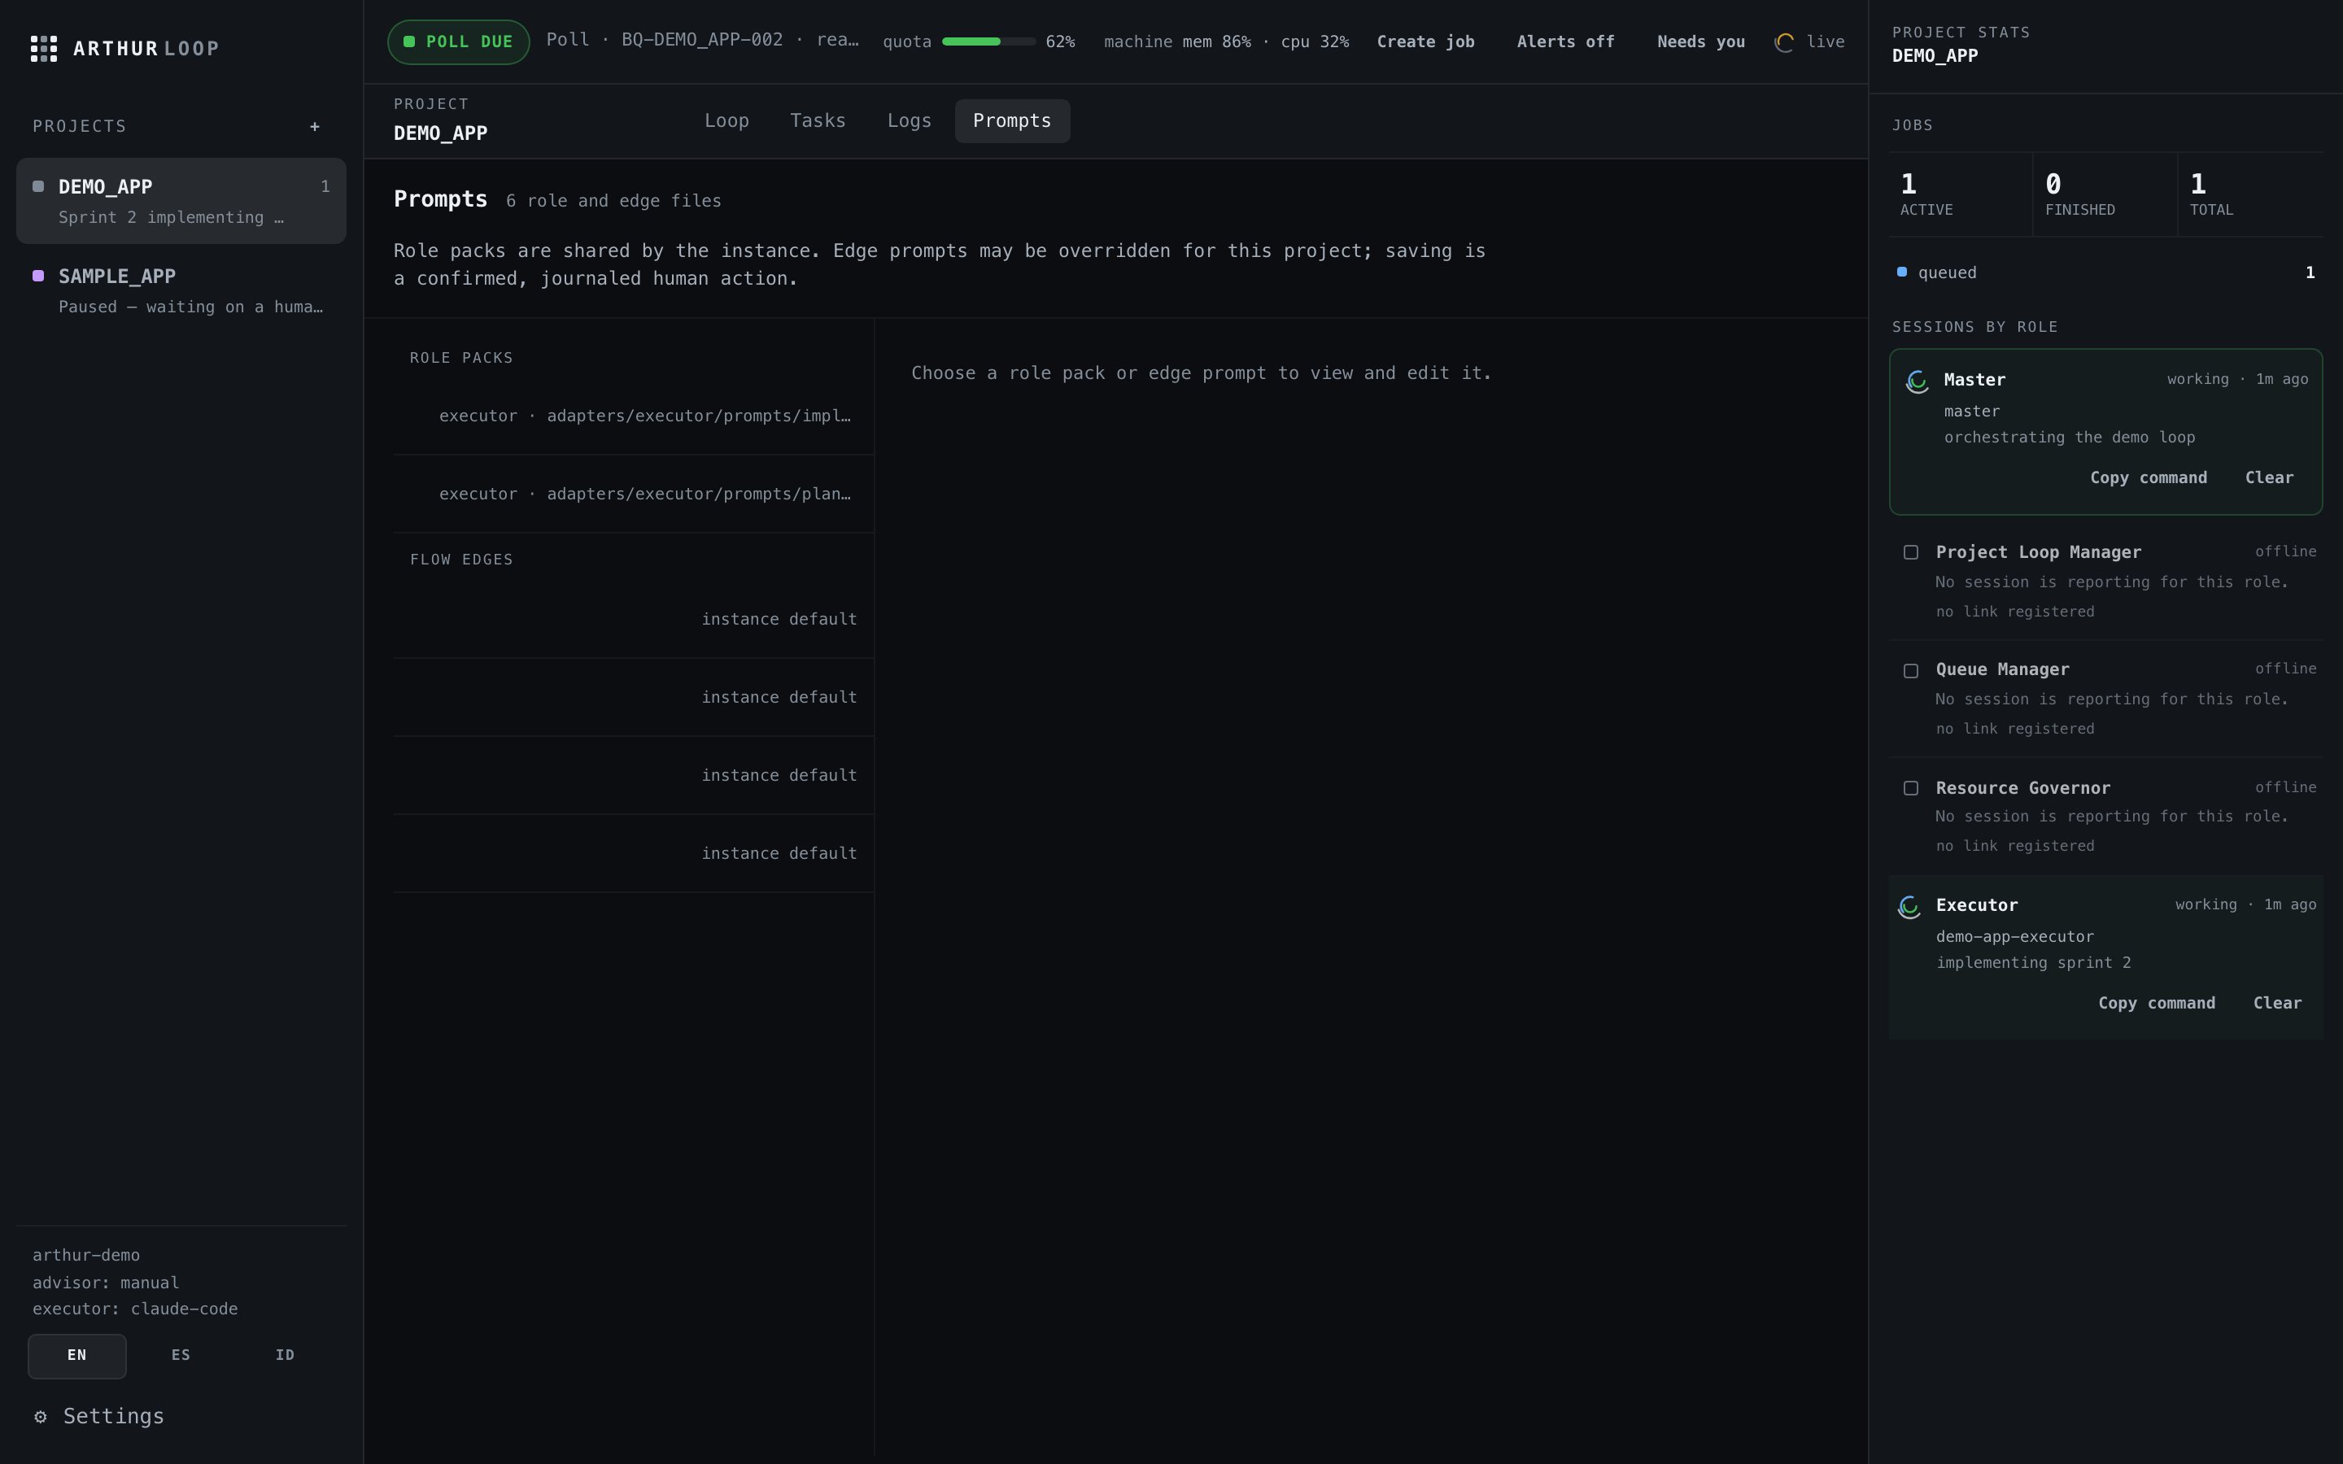
Task: Click the 'Paused — waiting on a huma…' subtitle
Action: pyautogui.click(x=190, y=307)
